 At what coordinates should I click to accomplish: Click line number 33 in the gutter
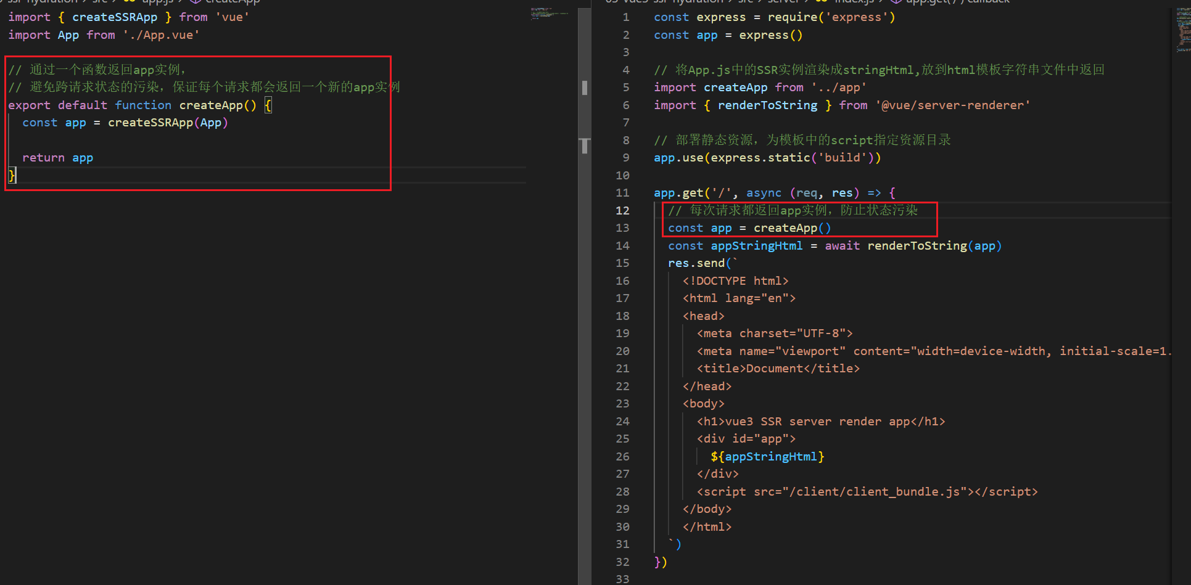(x=622, y=579)
